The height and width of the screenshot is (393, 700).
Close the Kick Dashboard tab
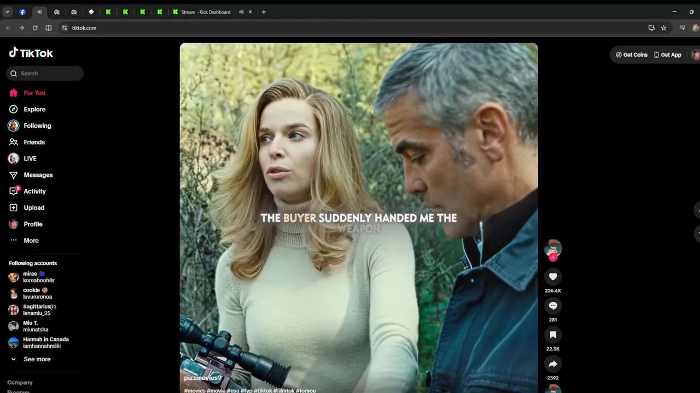(x=251, y=12)
